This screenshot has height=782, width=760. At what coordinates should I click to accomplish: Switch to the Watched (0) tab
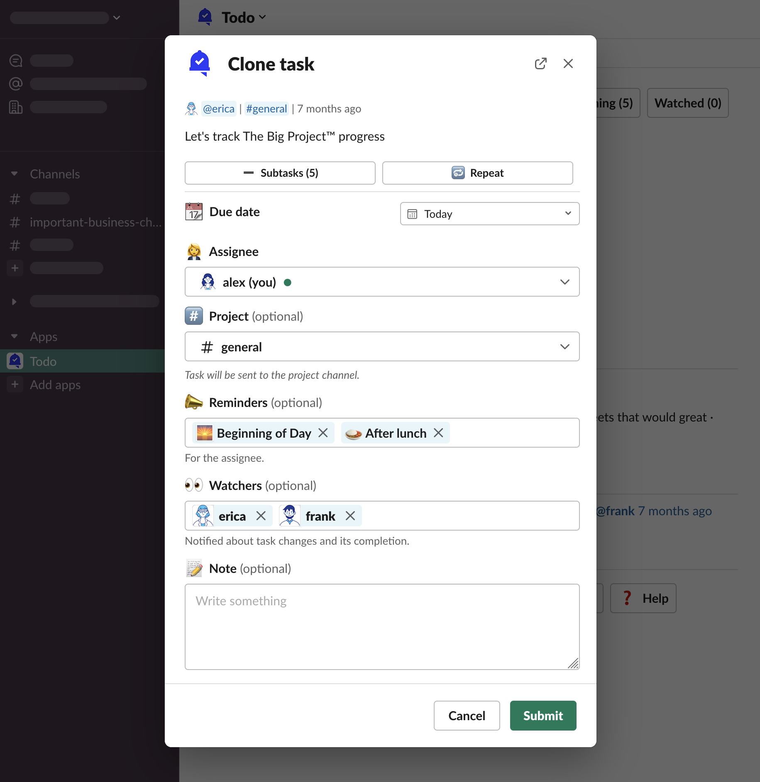[x=687, y=103]
